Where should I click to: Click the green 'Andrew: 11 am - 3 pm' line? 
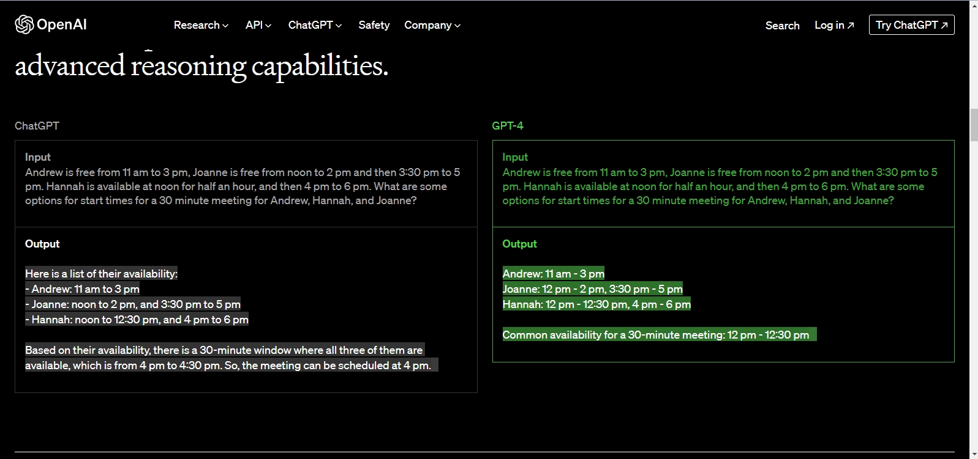coord(554,274)
